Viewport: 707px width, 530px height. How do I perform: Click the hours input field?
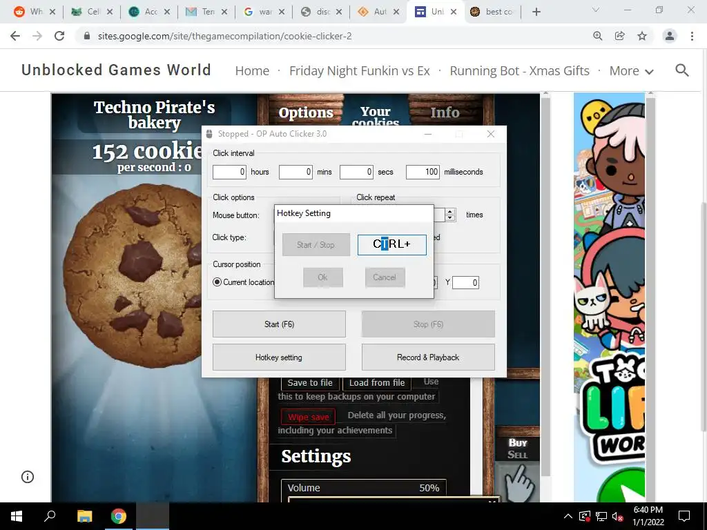[x=229, y=172]
